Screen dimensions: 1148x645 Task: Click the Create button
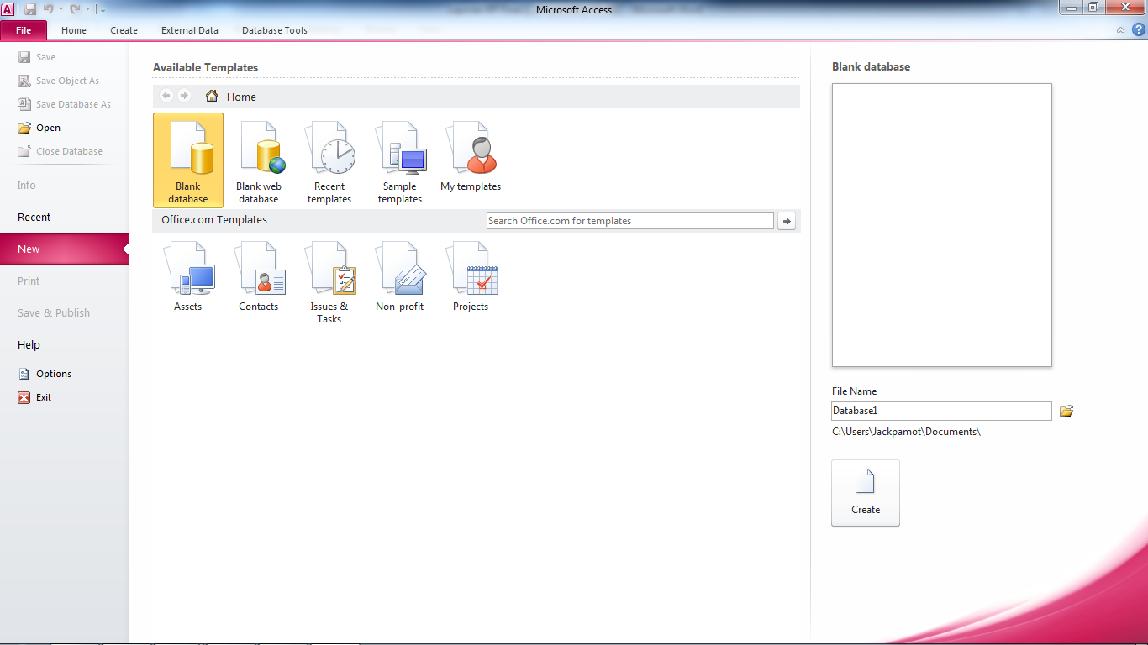pos(866,493)
